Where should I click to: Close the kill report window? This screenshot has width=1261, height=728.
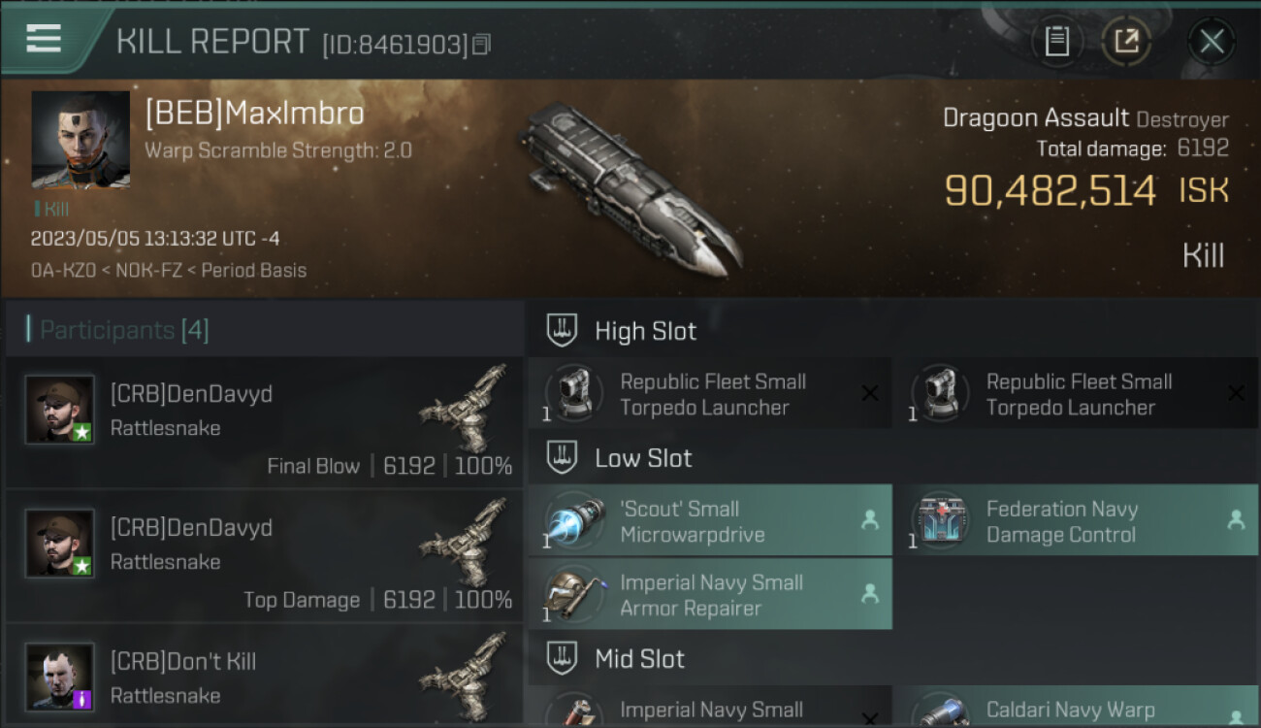pos(1212,42)
